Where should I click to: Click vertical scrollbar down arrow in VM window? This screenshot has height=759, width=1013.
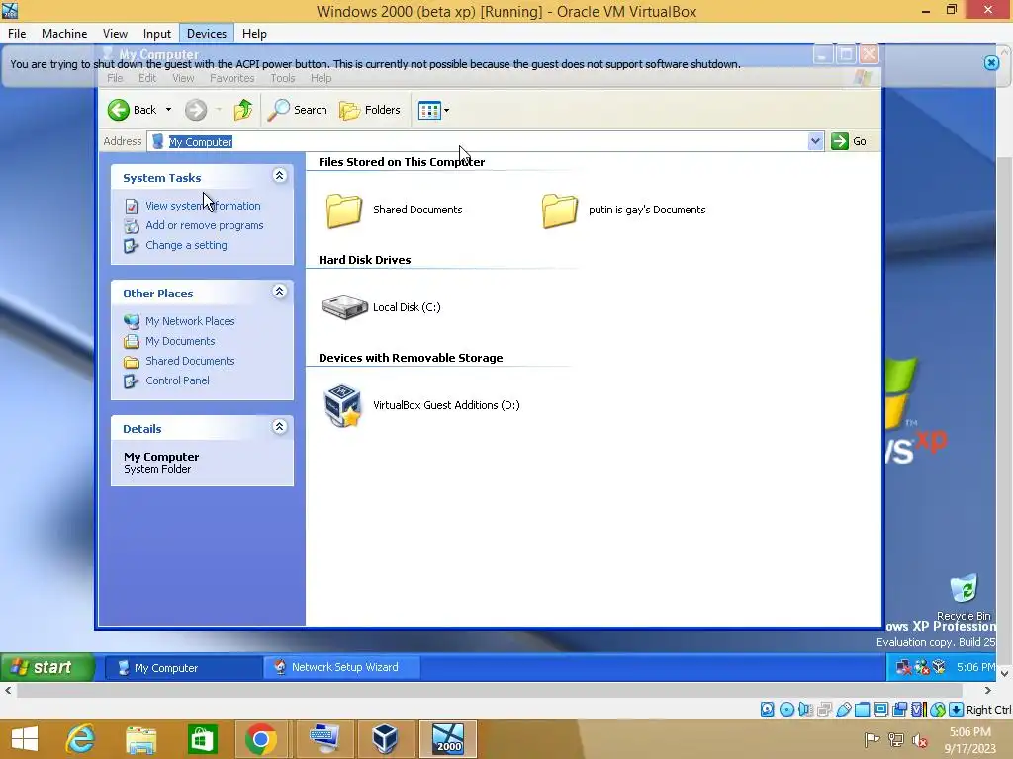click(x=1005, y=673)
